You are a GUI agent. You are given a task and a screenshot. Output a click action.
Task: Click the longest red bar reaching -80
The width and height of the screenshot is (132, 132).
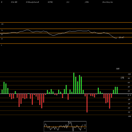tap(87, 103)
